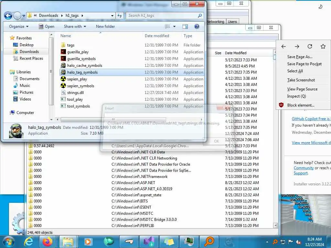Image resolution: width=331 pixels, height=248 pixels.
Task: Select Libraries in the navigation pane
Action: click(x=23, y=72)
